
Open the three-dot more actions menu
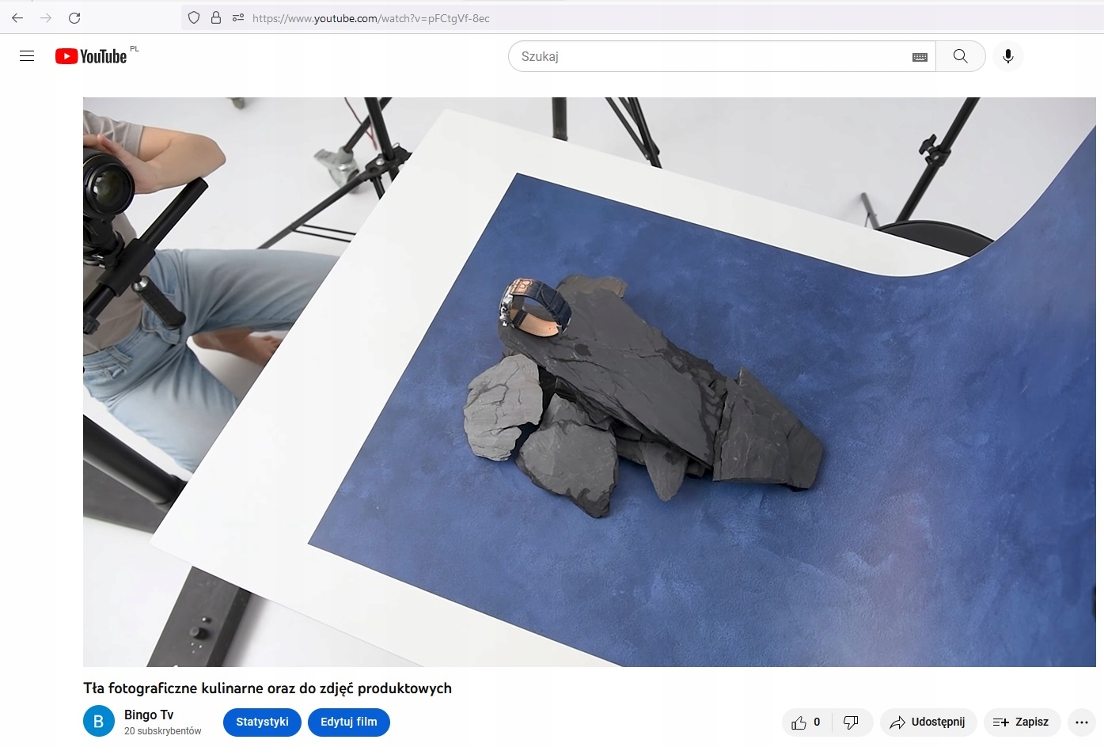[1082, 722]
